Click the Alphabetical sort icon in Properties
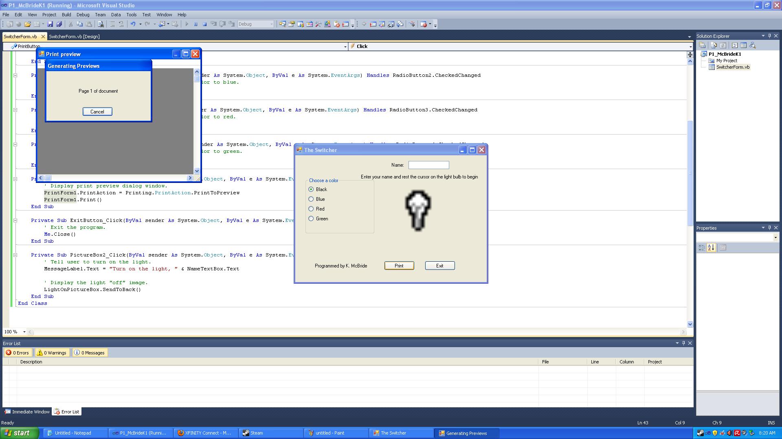782x439 pixels. [x=711, y=248]
